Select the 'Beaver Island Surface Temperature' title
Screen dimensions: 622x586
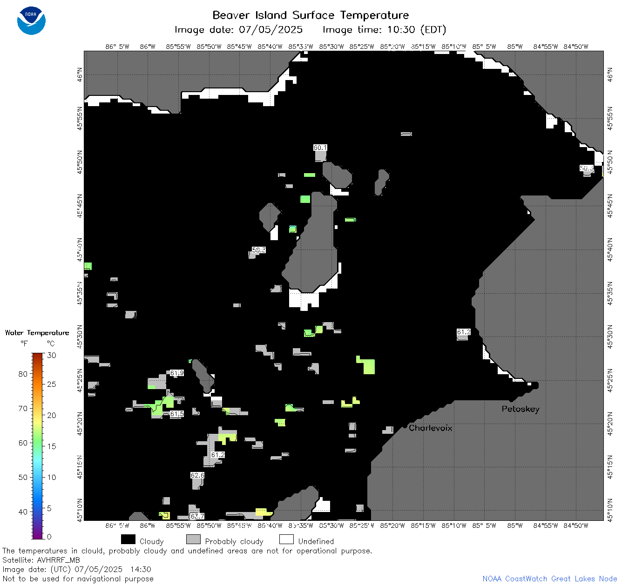(x=311, y=15)
